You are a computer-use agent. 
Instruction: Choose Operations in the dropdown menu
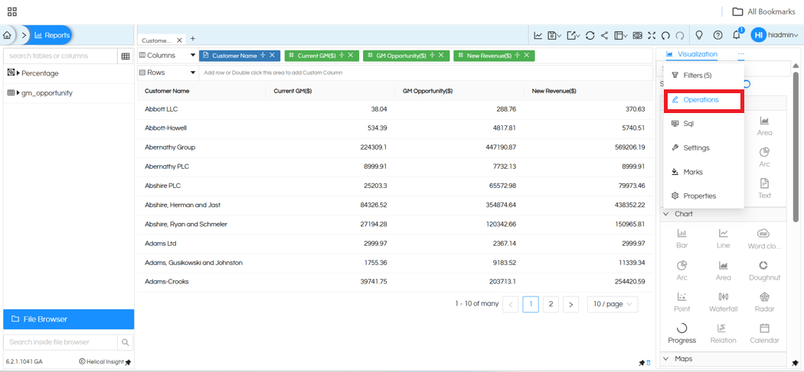pos(703,100)
